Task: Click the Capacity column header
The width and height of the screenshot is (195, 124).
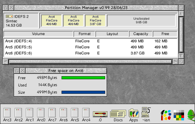Action: (x=141, y=34)
